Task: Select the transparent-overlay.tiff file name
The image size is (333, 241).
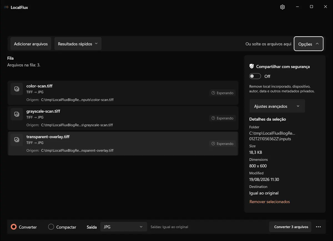Action: tap(48, 137)
